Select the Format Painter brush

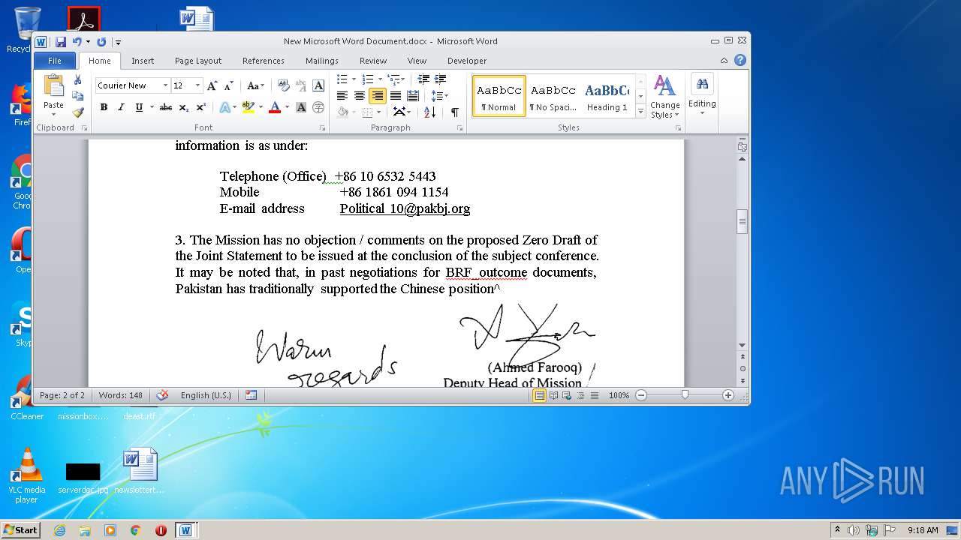point(77,112)
